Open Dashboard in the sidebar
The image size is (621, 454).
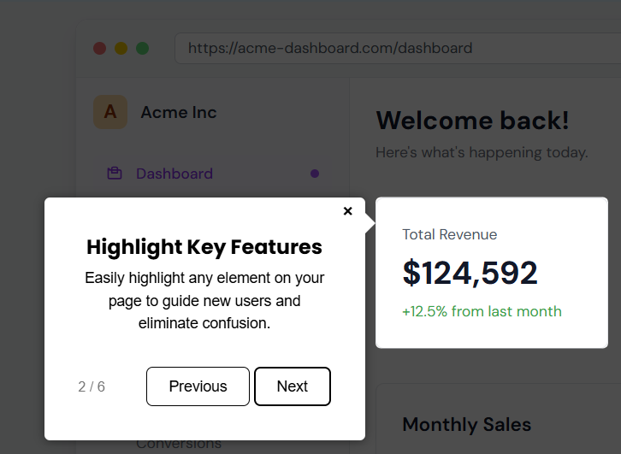point(174,174)
